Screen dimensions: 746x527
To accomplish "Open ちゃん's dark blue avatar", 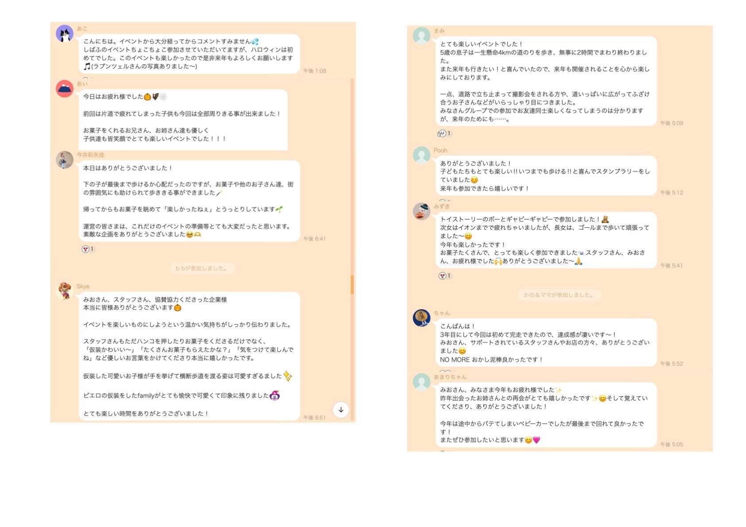I will point(421,318).
